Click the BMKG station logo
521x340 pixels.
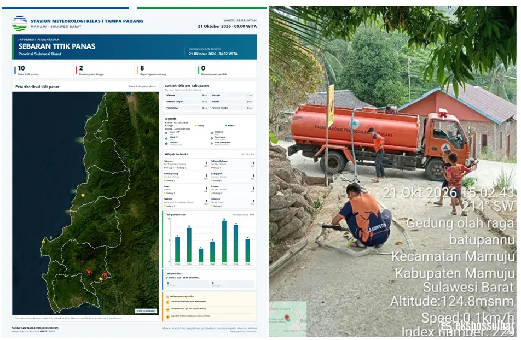(x=19, y=24)
